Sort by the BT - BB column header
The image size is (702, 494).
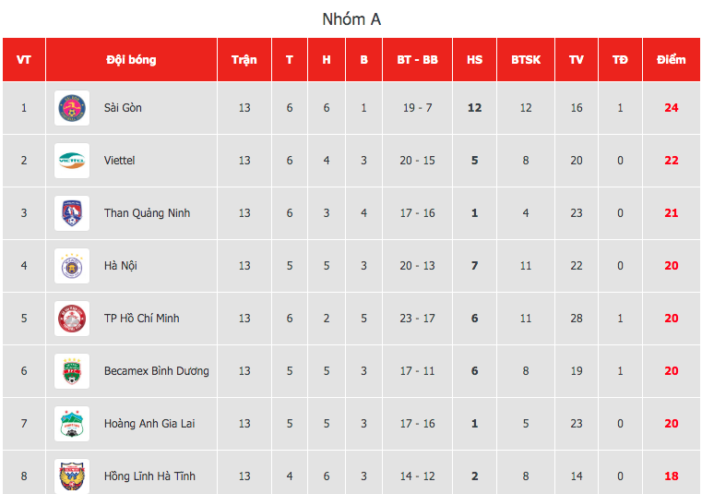pos(417,60)
